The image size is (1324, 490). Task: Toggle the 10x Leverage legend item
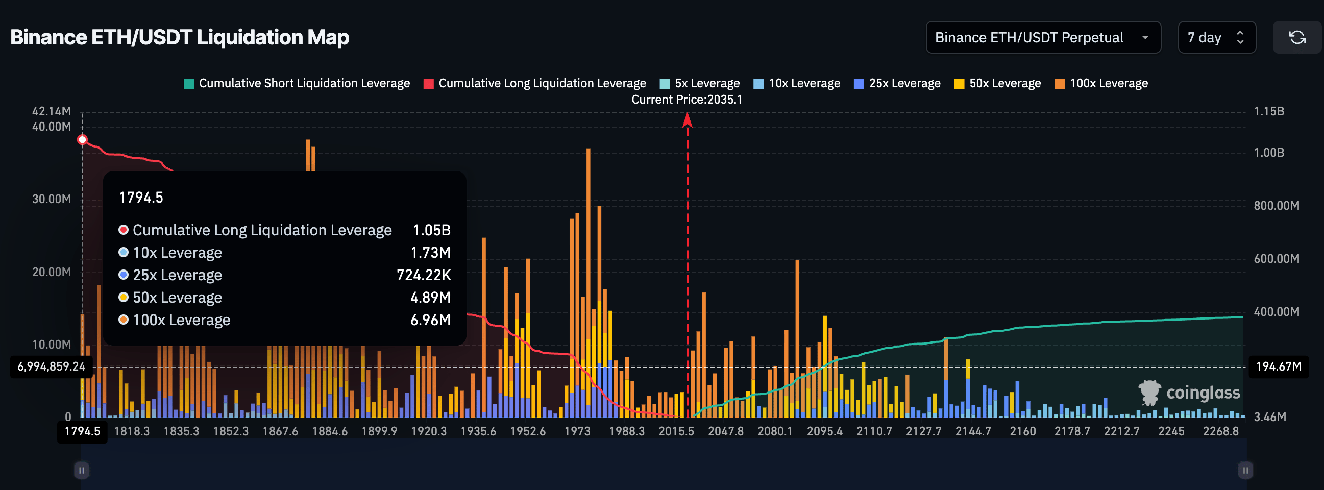(x=797, y=83)
